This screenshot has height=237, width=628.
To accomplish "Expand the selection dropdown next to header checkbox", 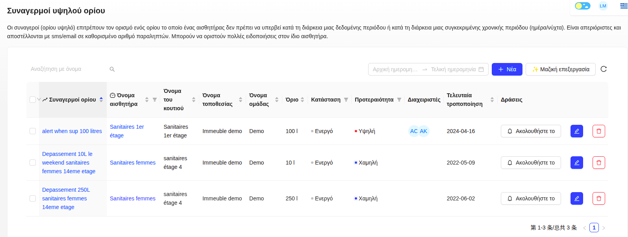I will pyautogui.click(x=39, y=100).
